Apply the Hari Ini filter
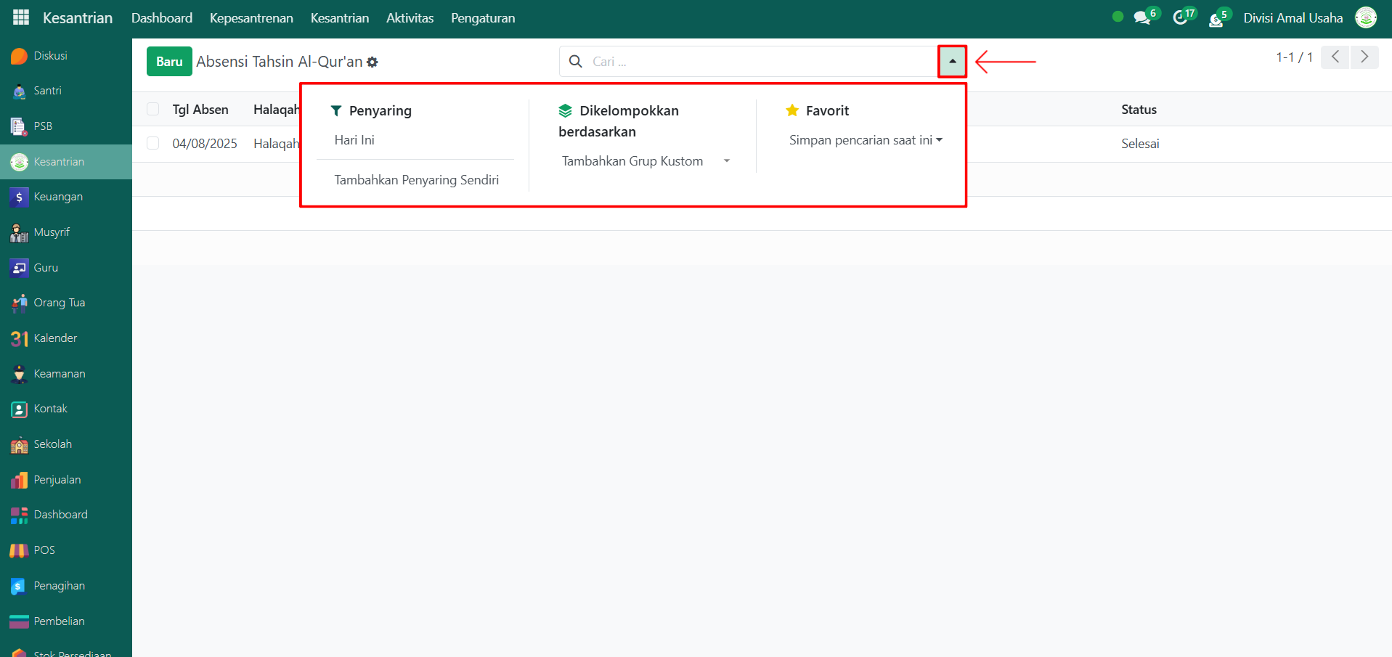 click(354, 140)
